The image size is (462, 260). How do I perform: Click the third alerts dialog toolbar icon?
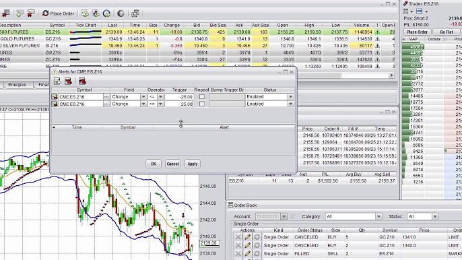click(x=82, y=81)
